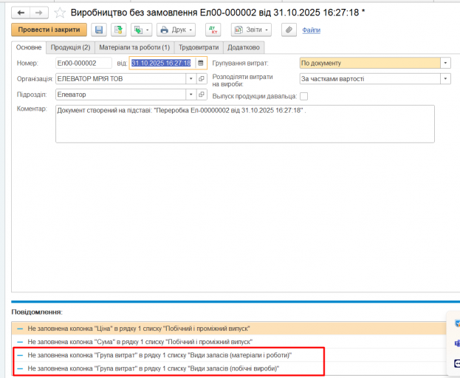Select message about empty 'Сума' column
The height and width of the screenshot is (378, 460).
[229, 342]
